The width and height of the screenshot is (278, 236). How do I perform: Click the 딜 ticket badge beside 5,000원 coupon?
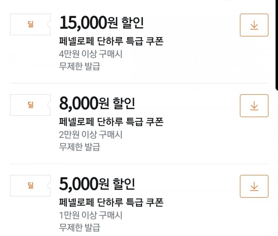point(30,185)
